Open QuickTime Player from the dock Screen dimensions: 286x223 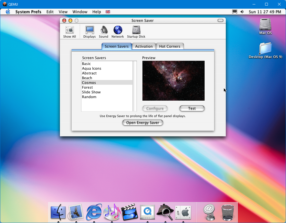147,212
